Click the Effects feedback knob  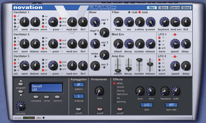[165, 91]
